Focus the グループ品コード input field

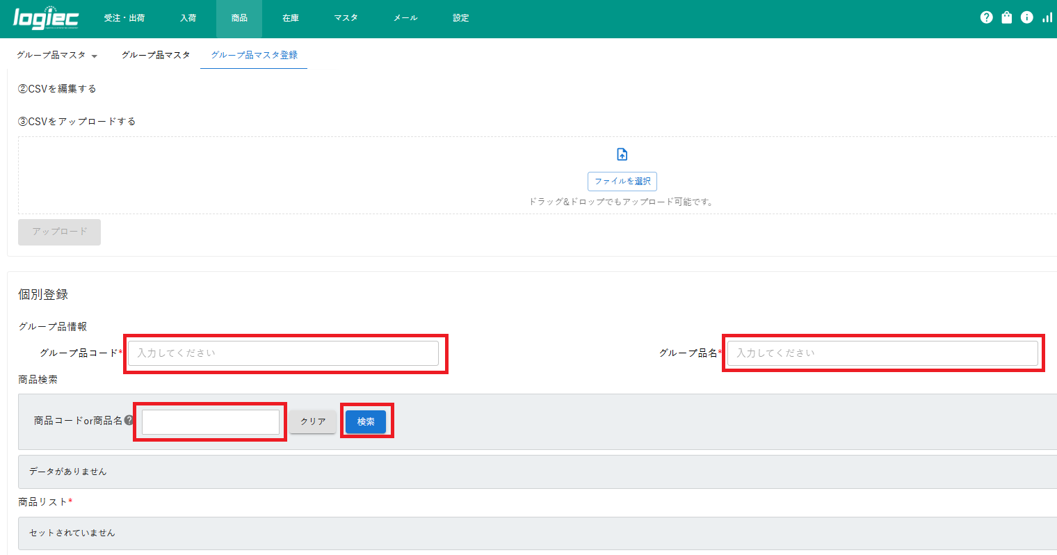coord(283,353)
